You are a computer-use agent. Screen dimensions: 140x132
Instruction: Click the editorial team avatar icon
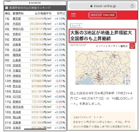point(132,46)
